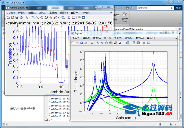The width and height of the screenshot is (184, 128).
Task: Open 文件(F) menu in Figure 2
Action: 76,38
